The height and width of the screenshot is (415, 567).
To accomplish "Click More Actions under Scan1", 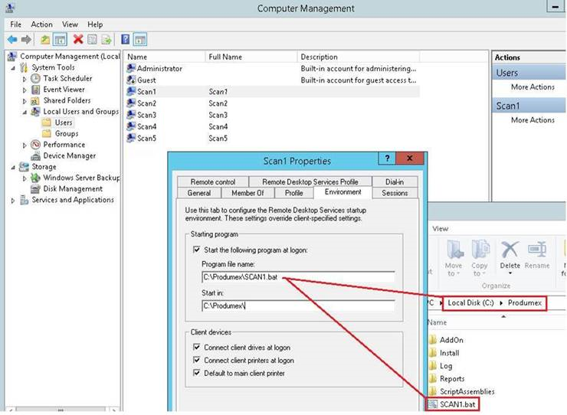I will [533, 120].
